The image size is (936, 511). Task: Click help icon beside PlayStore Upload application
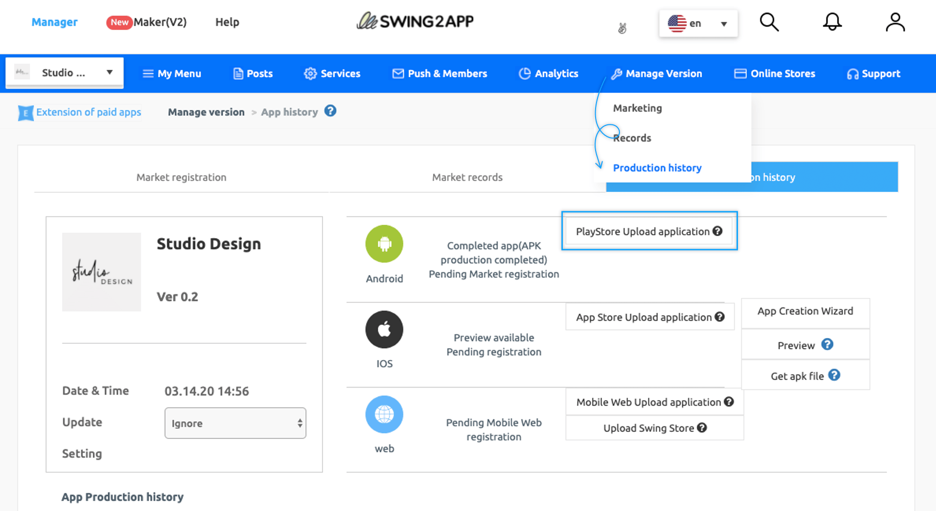[x=717, y=231]
